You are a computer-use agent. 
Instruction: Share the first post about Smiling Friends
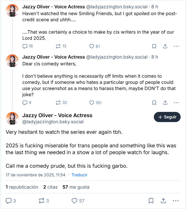[165, 46]
